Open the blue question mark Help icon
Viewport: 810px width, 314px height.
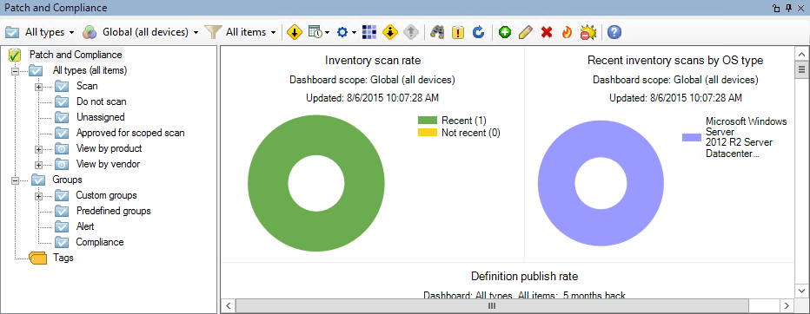click(614, 32)
